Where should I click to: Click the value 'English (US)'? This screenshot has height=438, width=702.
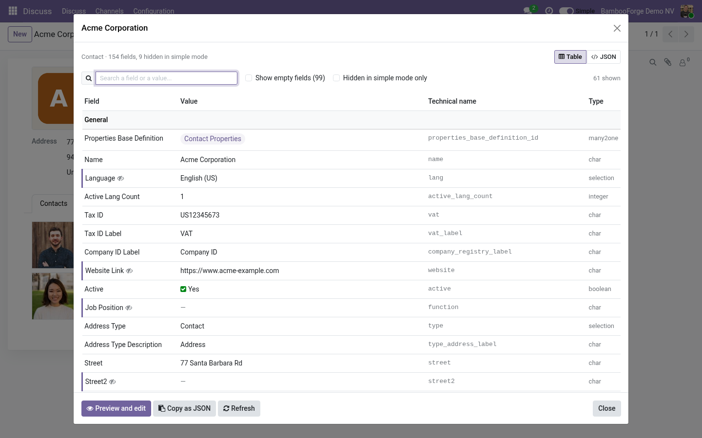[x=199, y=178]
